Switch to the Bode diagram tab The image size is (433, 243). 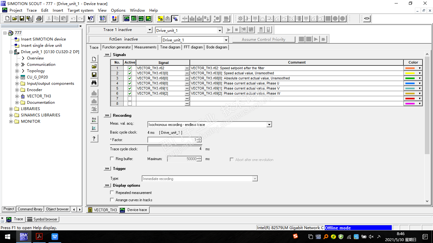[217, 47]
